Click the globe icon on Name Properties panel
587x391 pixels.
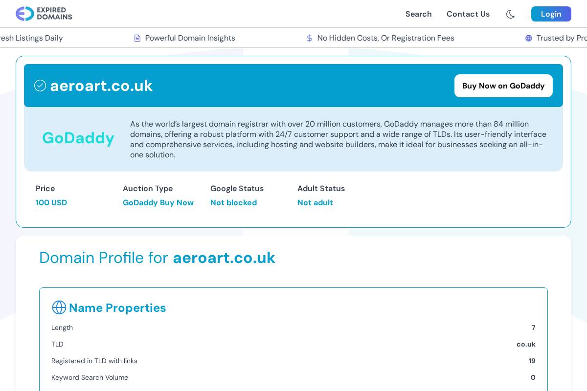[x=59, y=307]
